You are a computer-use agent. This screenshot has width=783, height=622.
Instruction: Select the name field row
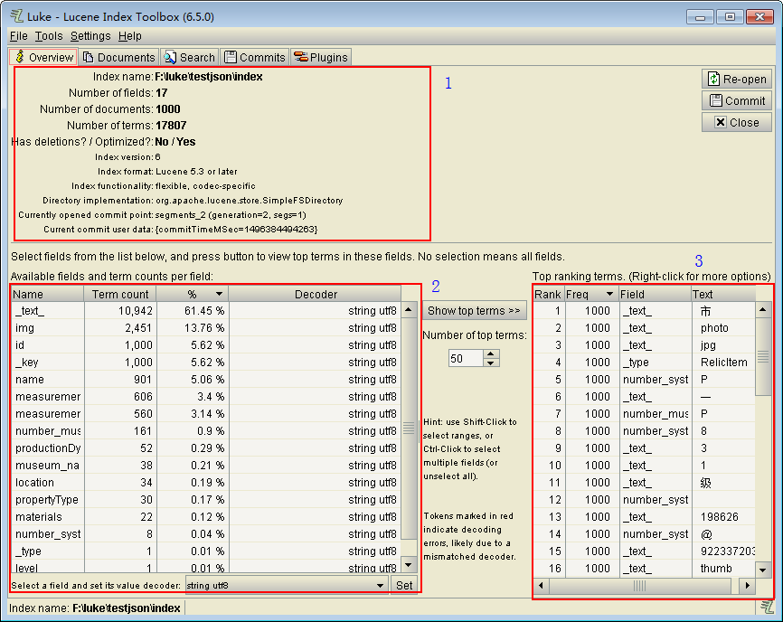point(206,380)
